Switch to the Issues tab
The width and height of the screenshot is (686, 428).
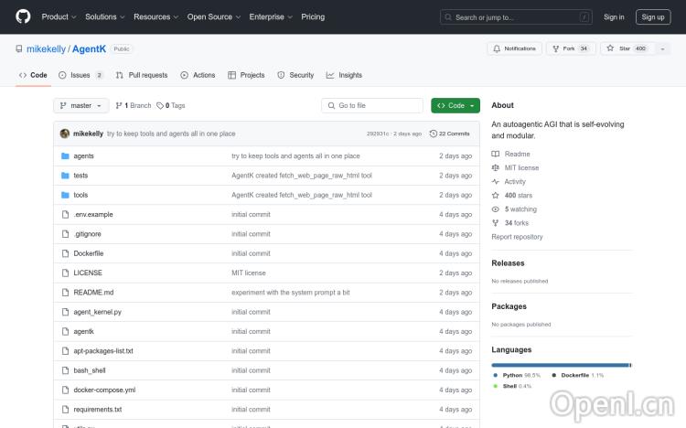click(x=80, y=75)
